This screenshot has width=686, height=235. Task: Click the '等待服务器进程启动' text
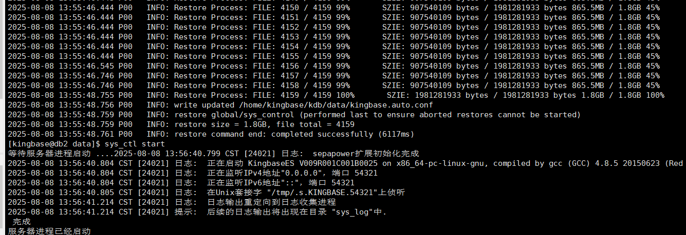[49, 154]
